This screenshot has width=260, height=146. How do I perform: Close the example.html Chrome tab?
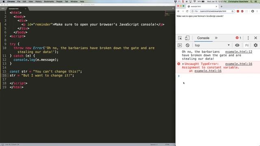tap(216, 6)
